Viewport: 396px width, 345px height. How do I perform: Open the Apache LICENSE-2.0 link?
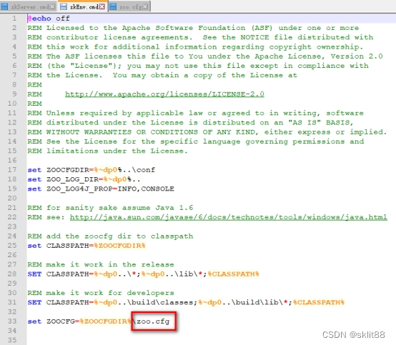click(164, 94)
